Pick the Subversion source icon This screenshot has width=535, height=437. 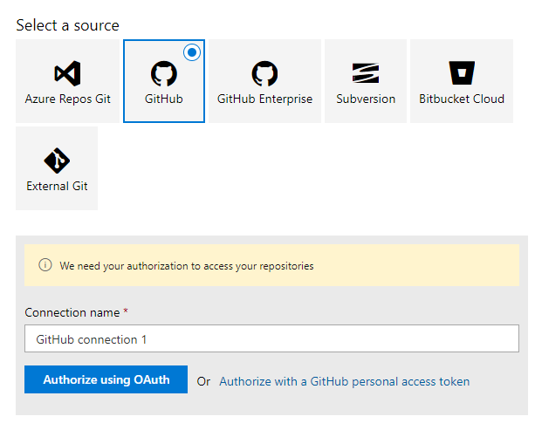click(x=366, y=73)
